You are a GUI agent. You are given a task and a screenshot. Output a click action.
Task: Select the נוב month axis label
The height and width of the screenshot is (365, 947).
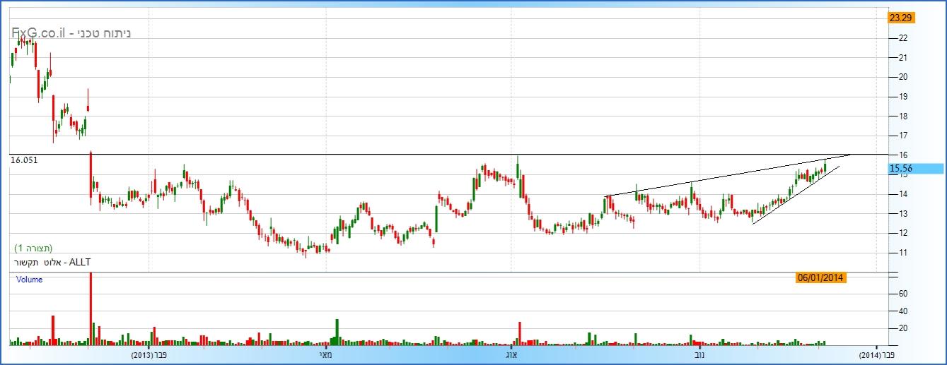pyautogui.click(x=699, y=354)
